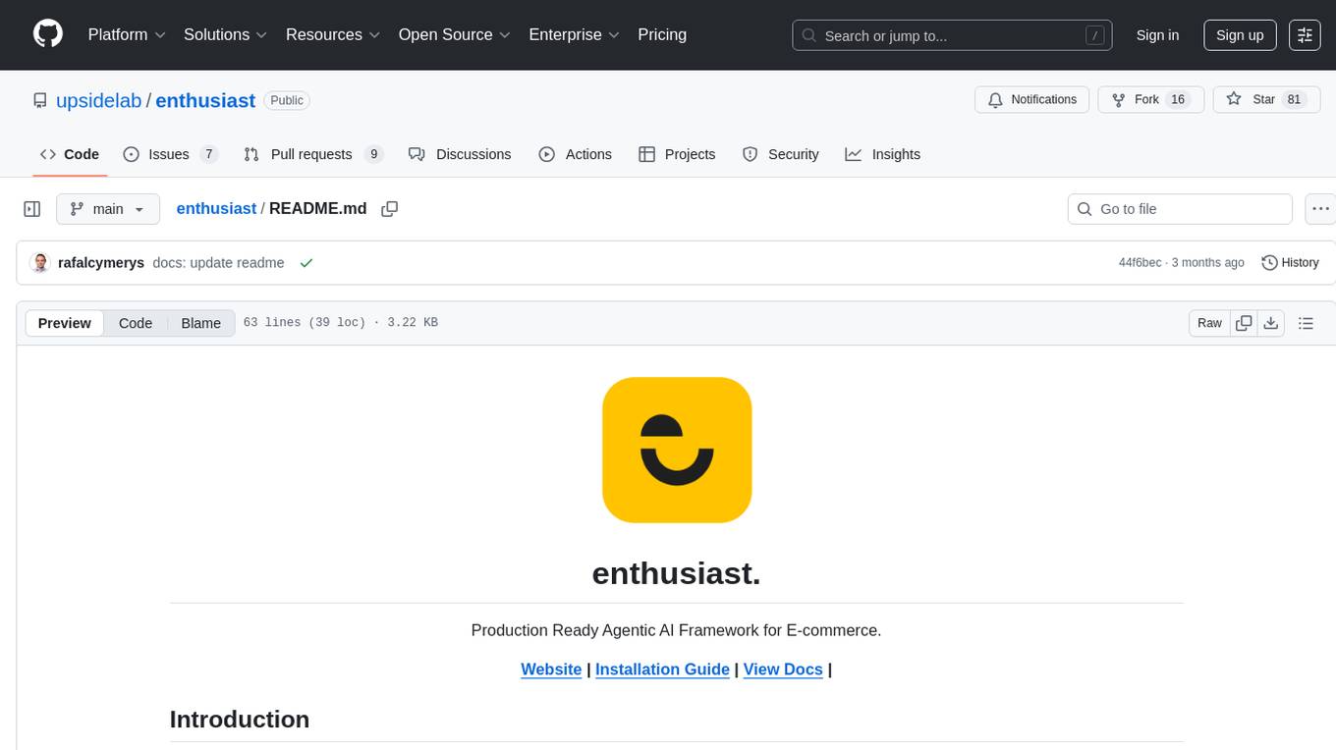Open the Pricing page

point(662,34)
